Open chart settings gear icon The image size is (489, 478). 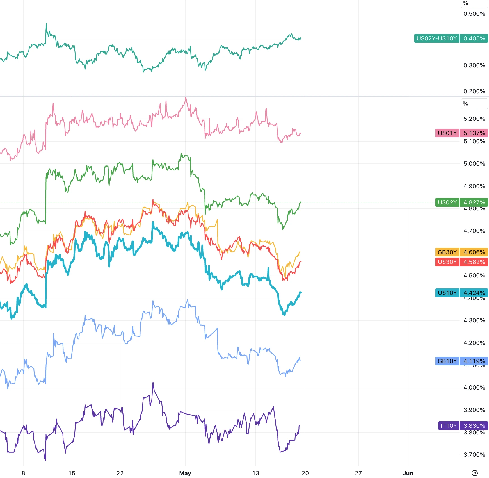click(x=474, y=473)
